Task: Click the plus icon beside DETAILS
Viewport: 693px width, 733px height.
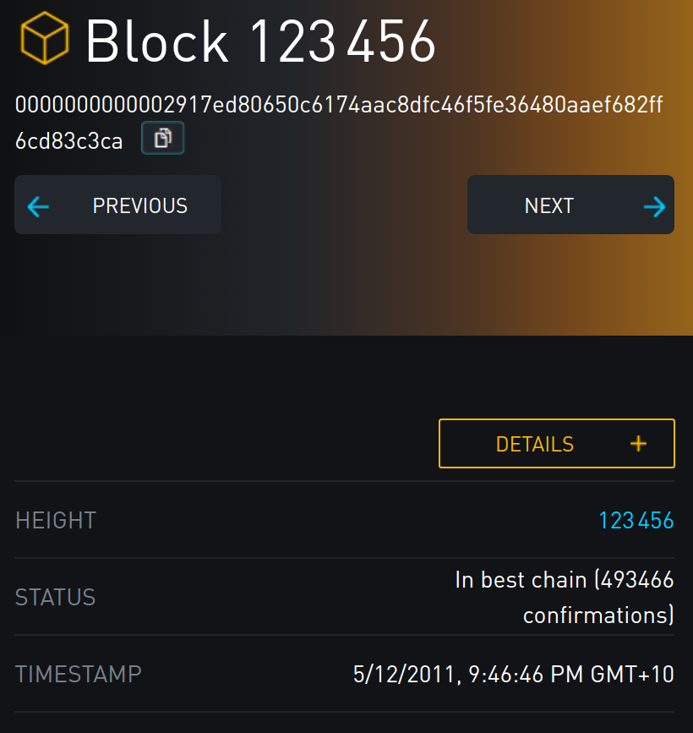Action: click(x=638, y=443)
